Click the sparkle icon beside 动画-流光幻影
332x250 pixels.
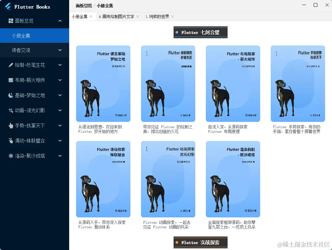11,110
